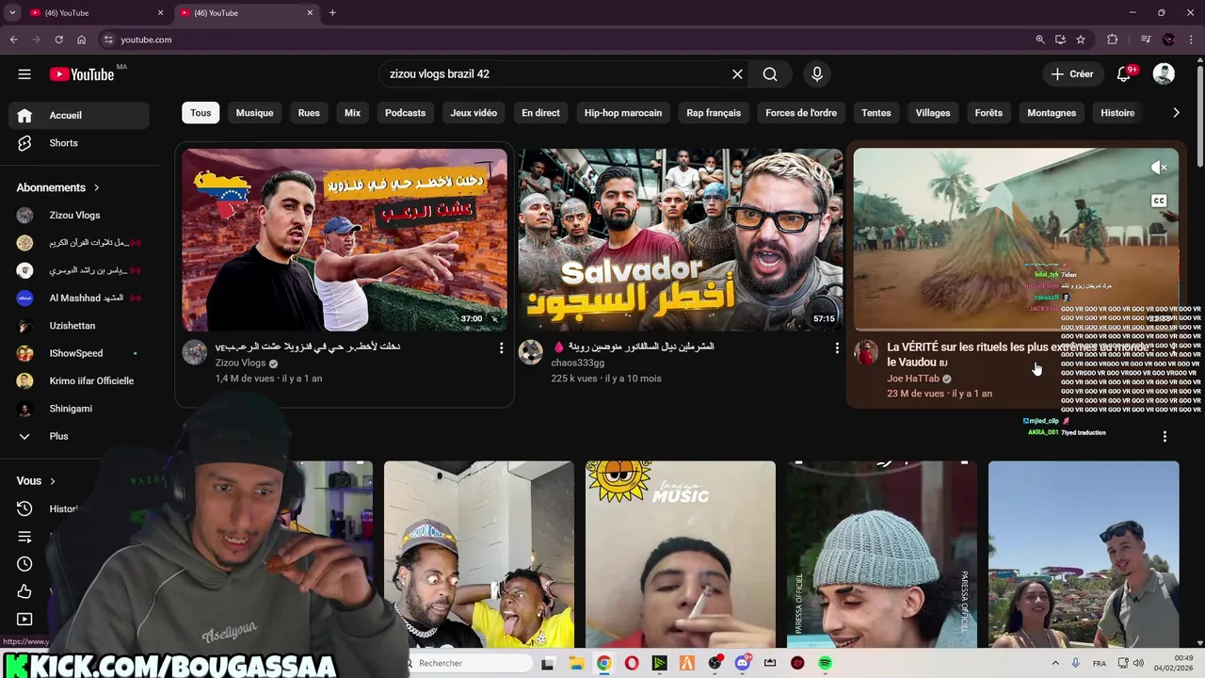Select the Jeux vidéo chip
This screenshot has height=678, width=1205.
474,113
